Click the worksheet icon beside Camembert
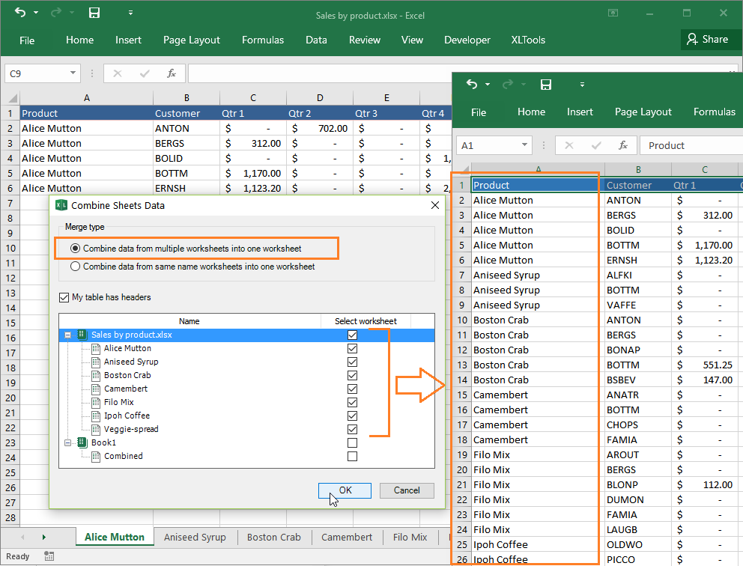The image size is (743, 566). pos(96,389)
